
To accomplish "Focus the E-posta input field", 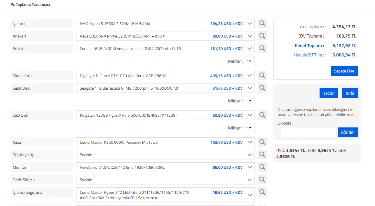I will (x=308, y=132).
